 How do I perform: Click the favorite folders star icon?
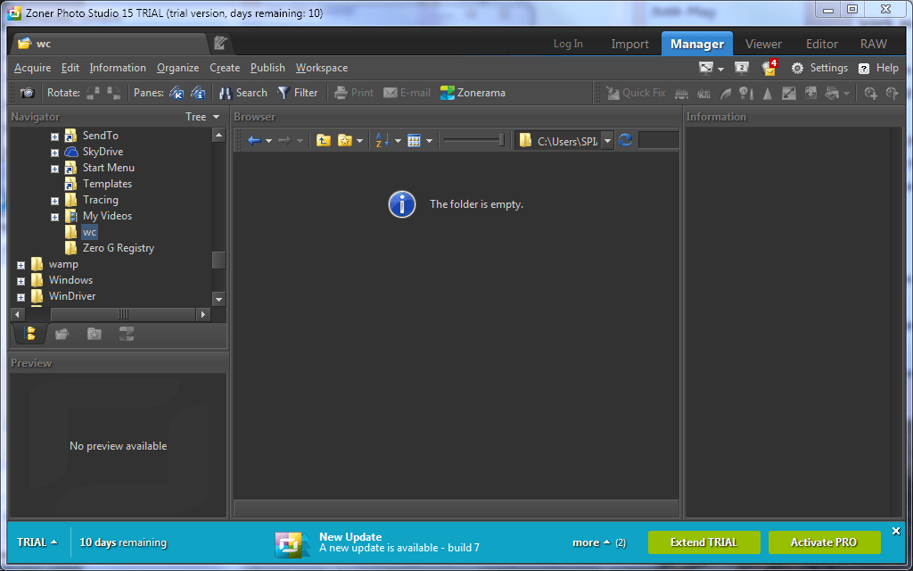click(345, 140)
